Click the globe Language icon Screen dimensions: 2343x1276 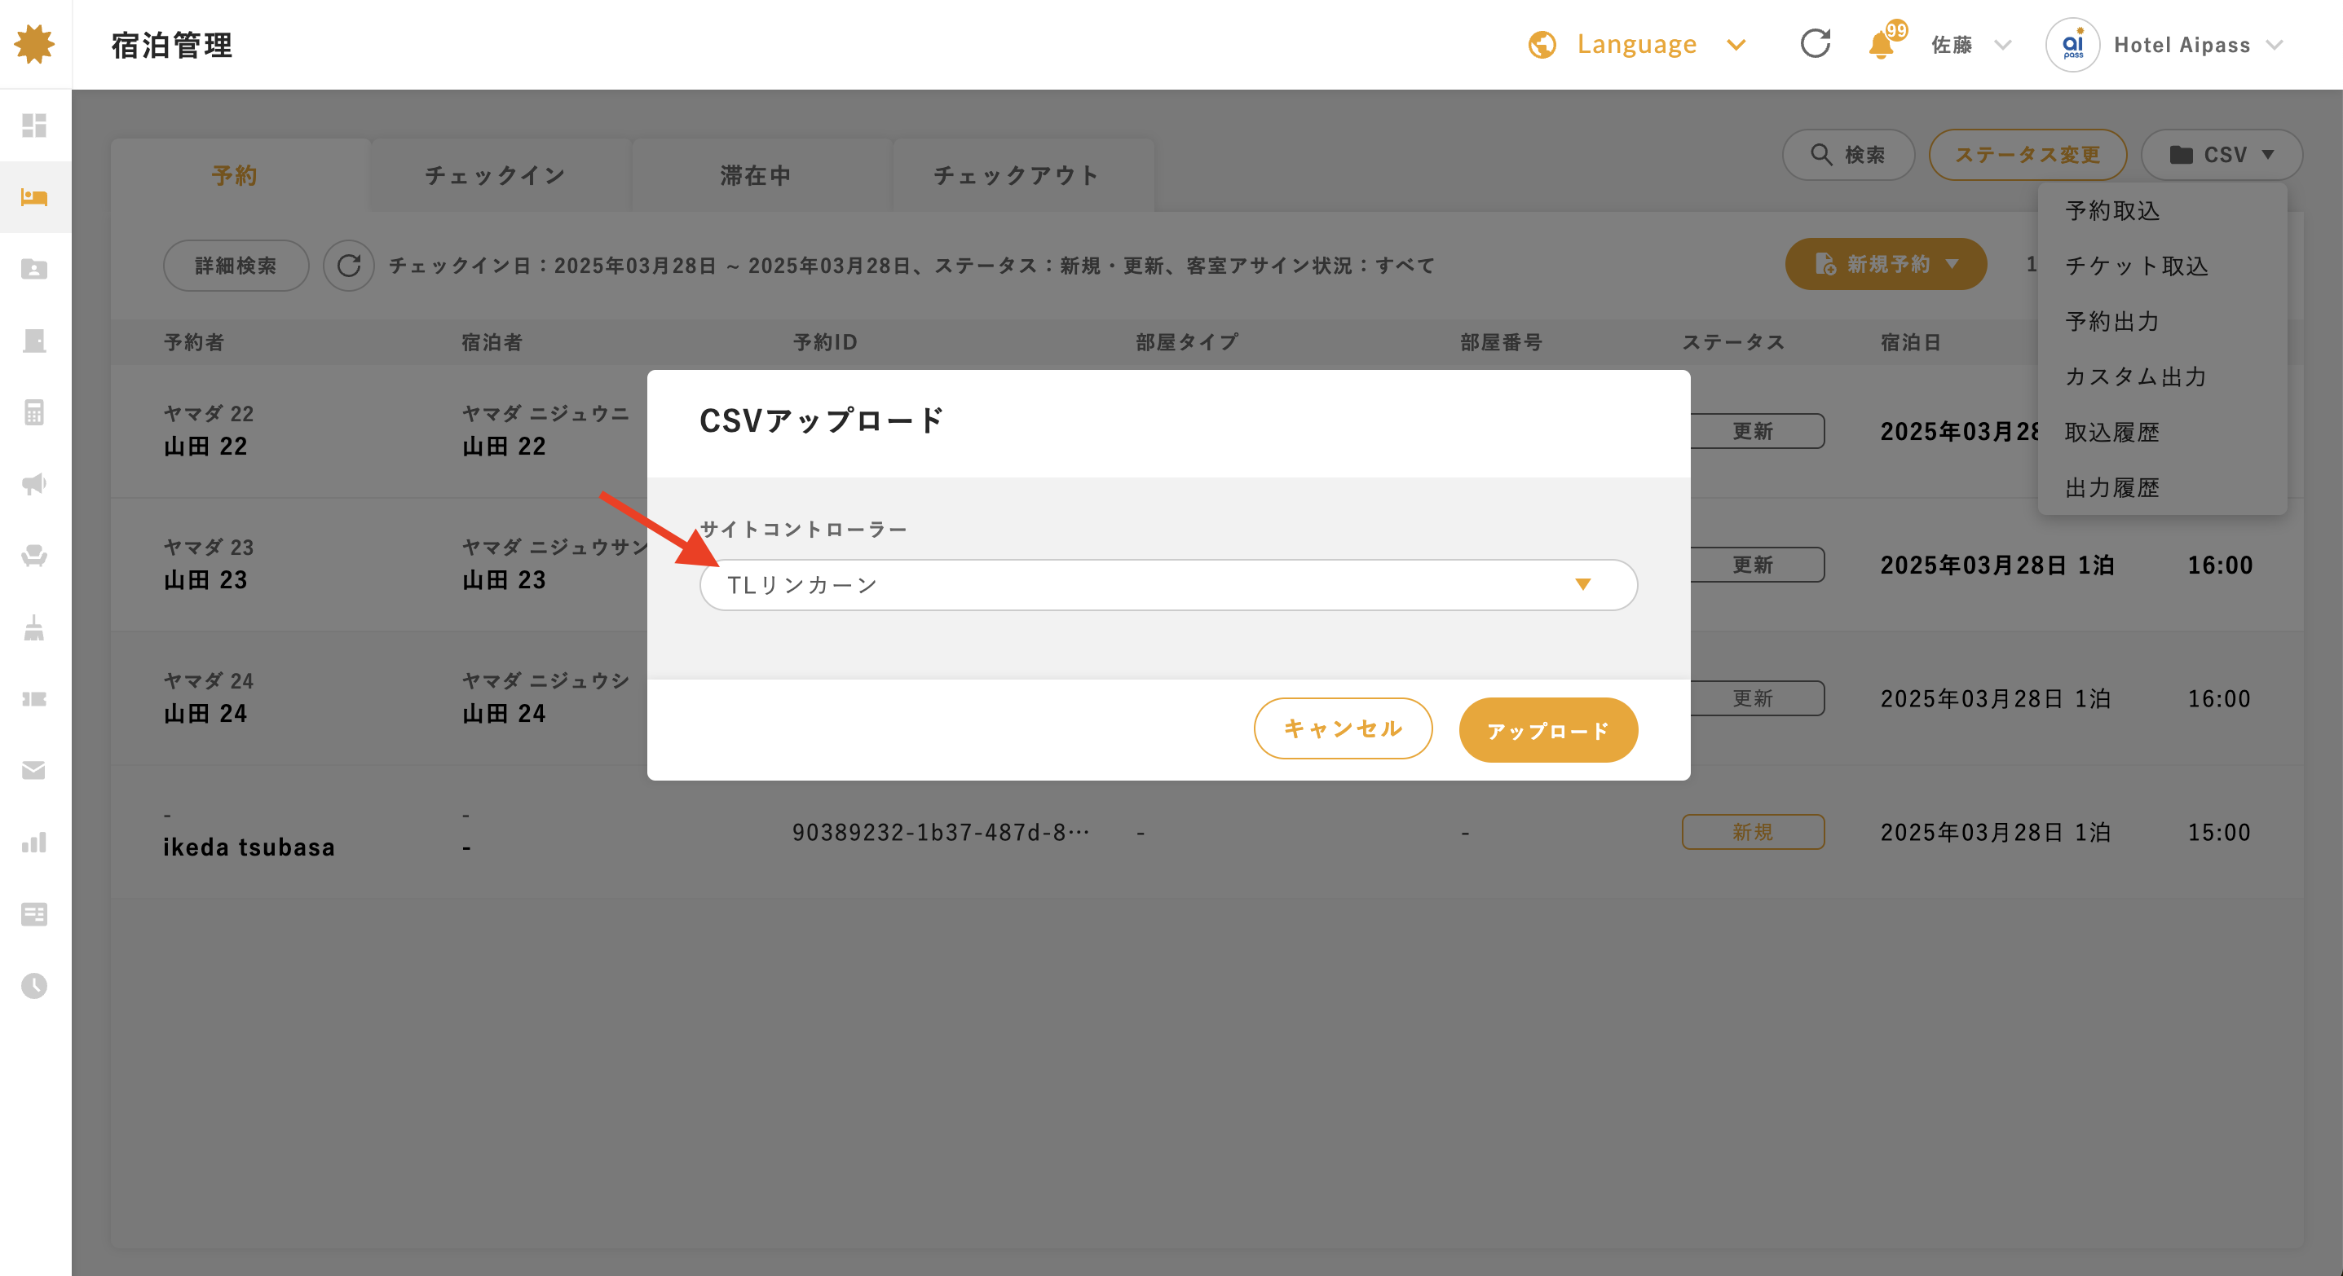pyautogui.click(x=1542, y=45)
